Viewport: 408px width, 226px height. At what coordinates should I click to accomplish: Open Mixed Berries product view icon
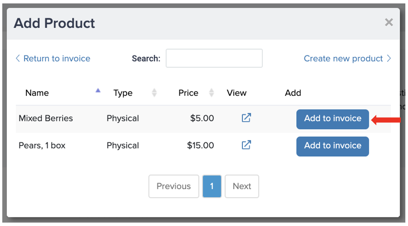(246, 118)
